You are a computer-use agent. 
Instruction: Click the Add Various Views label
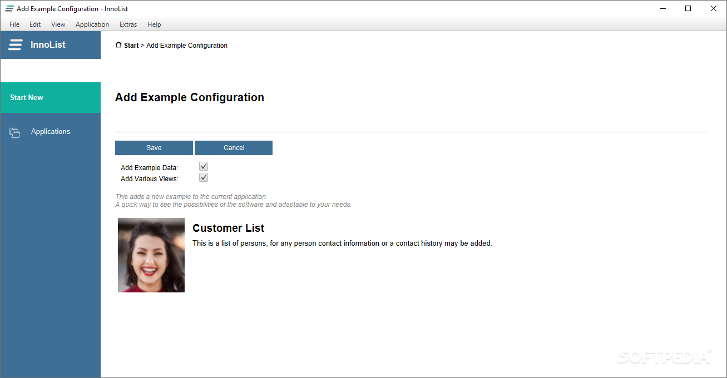(x=150, y=179)
